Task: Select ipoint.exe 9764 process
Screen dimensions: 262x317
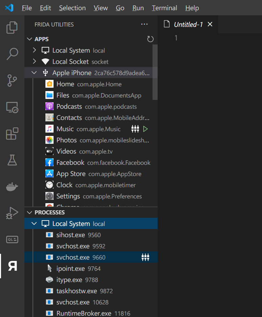Action: tap(91, 268)
